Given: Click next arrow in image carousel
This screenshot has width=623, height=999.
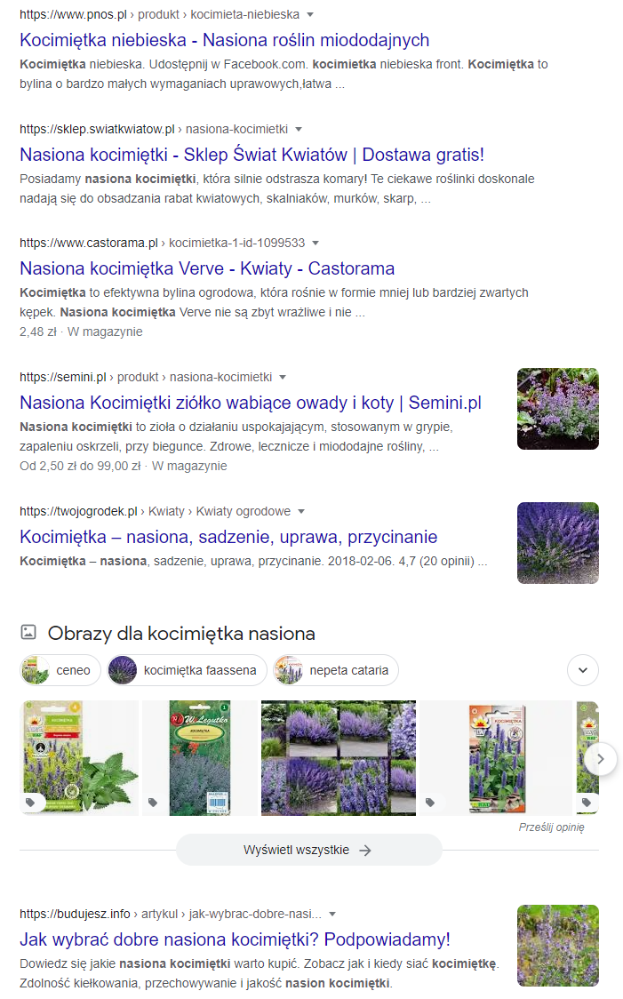Looking at the screenshot, I should click(600, 759).
